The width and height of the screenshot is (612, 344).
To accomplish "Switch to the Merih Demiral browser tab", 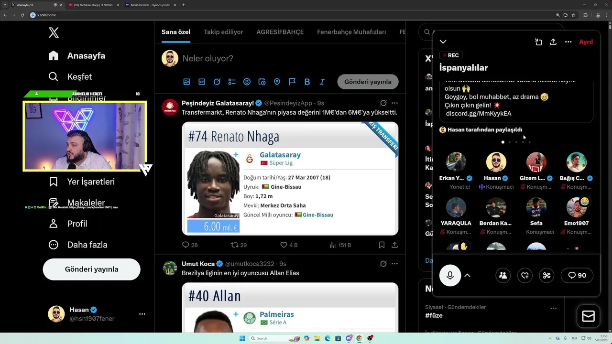I will pos(150,5).
